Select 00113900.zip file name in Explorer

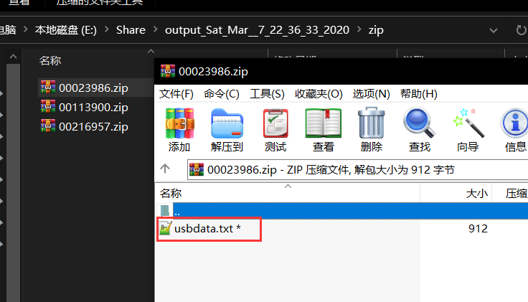[x=93, y=108]
